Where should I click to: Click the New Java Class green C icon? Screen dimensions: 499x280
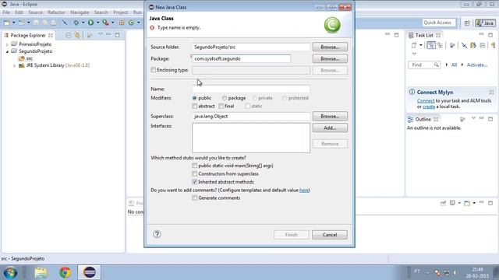[131, 23]
